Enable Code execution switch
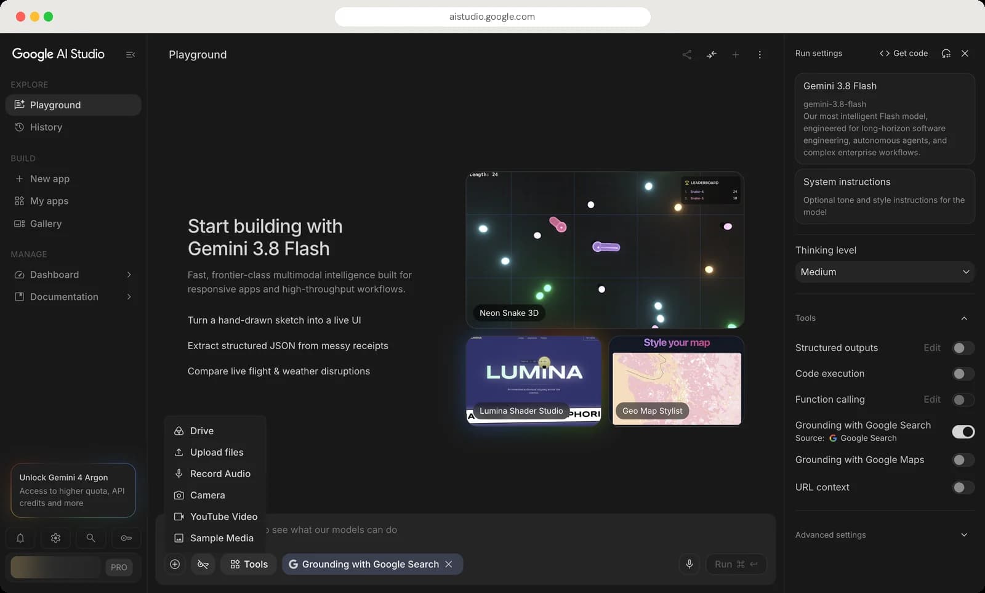 point(963,374)
